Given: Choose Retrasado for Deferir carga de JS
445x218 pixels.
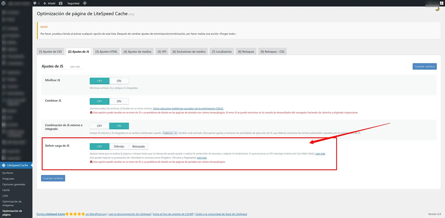Looking at the screenshot, I should [x=139, y=146].
